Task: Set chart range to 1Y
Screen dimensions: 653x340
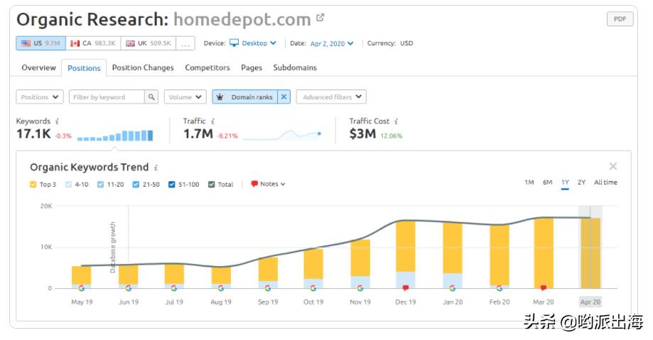Action: [565, 182]
